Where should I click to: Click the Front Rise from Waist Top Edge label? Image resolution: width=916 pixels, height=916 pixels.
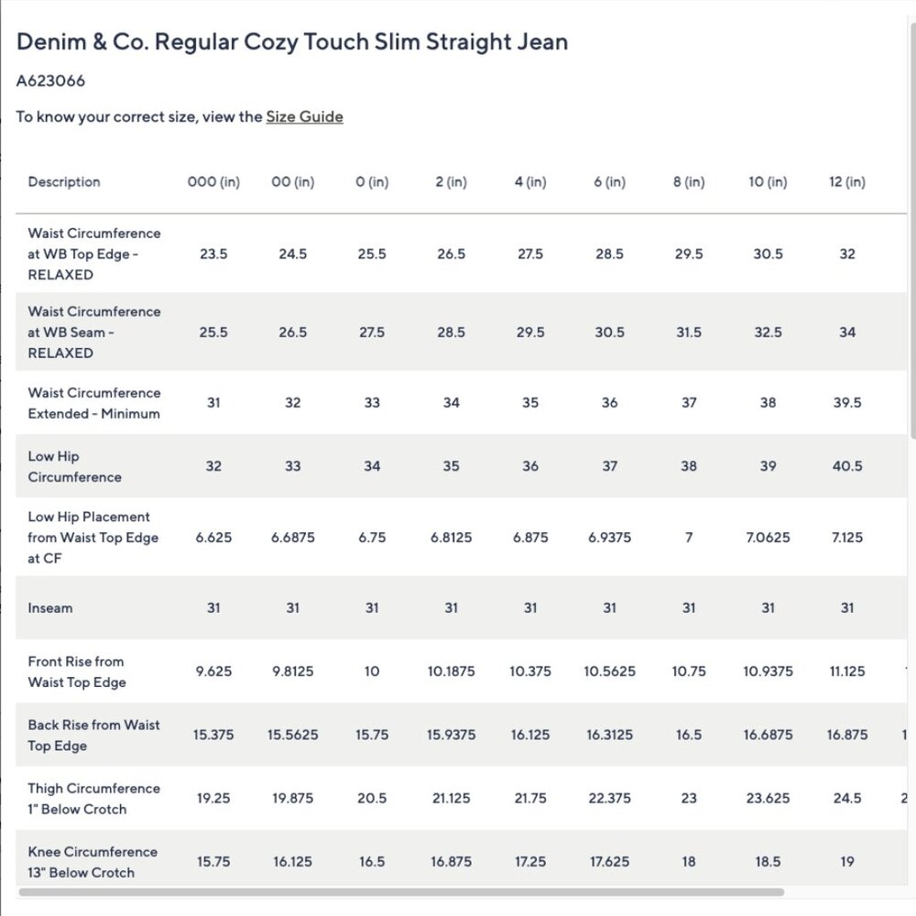[x=77, y=671]
